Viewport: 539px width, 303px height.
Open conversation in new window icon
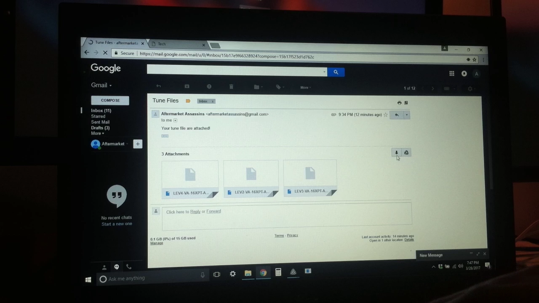click(406, 103)
